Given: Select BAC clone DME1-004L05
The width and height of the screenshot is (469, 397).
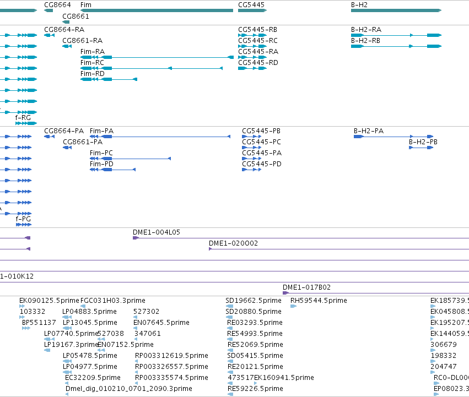Looking at the screenshot, I should point(157,232).
